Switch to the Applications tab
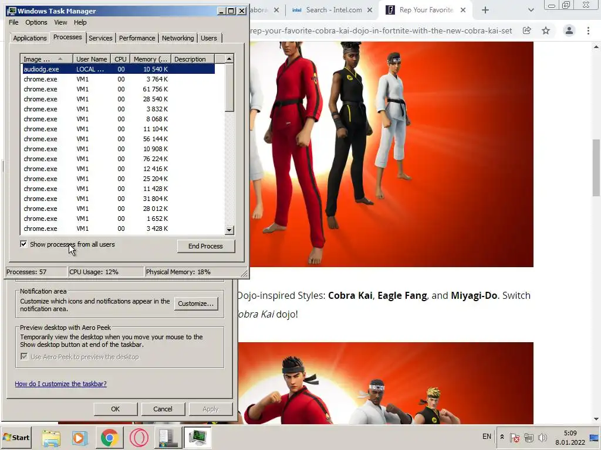The height and width of the screenshot is (450, 601). coord(29,38)
